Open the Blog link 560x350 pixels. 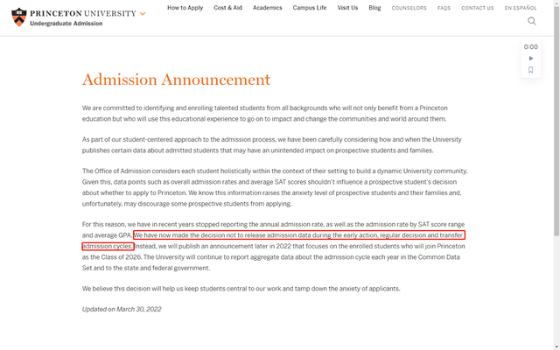click(x=374, y=8)
